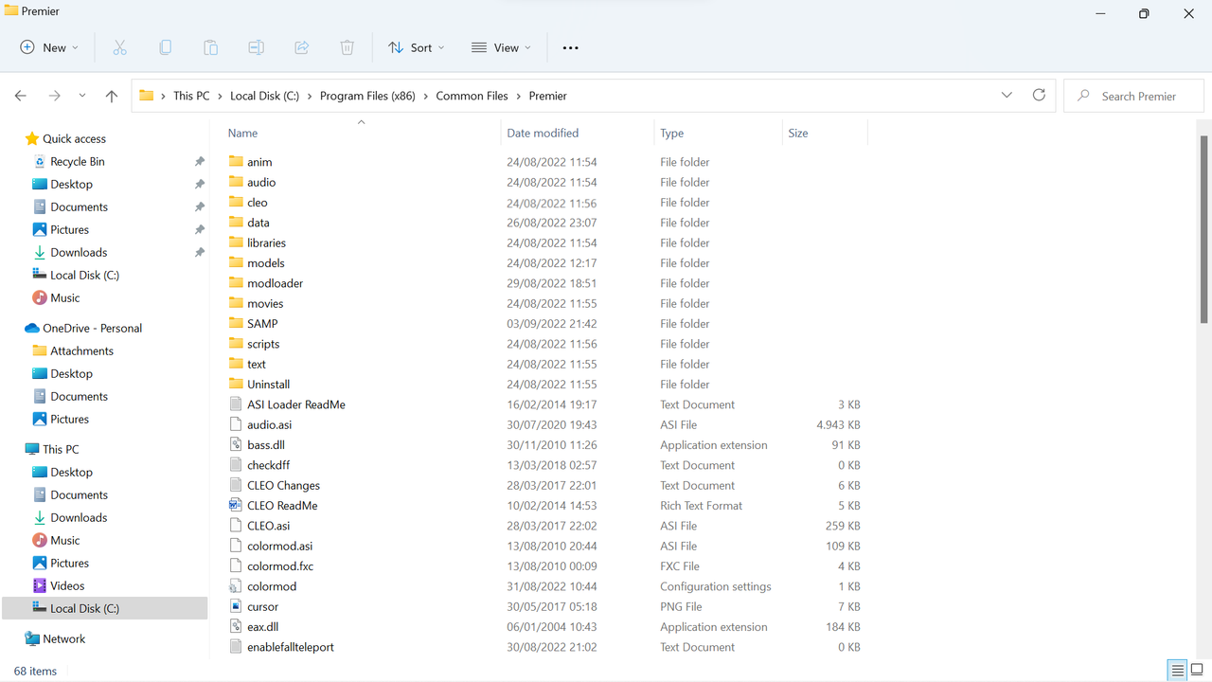The image size is (1212, 682).
Task: Navigate to Common Files in breadcrumb
Action: (472, 96)
